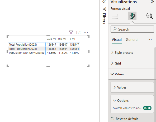This screenshot has height=122, width=156.
Task: Click 138564 in the 0.5 mi column
Action: [63, 49]
